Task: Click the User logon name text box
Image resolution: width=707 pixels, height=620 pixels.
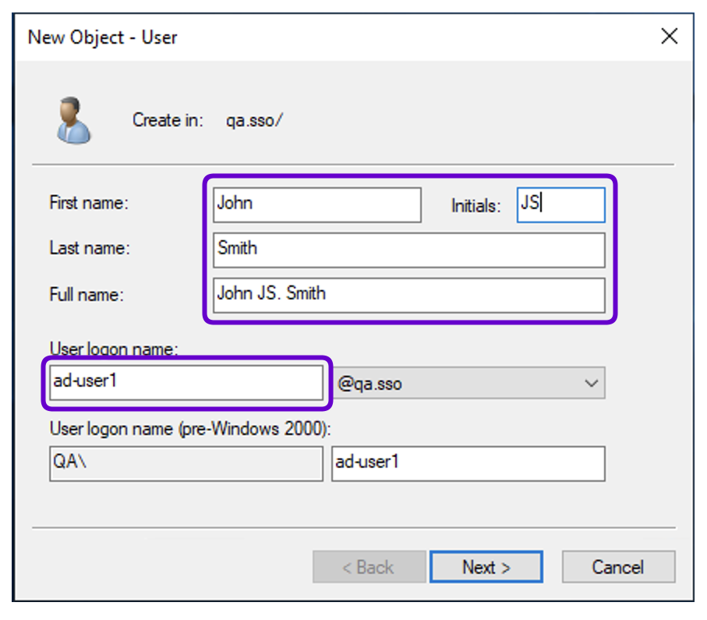Action: coord(186,383)
